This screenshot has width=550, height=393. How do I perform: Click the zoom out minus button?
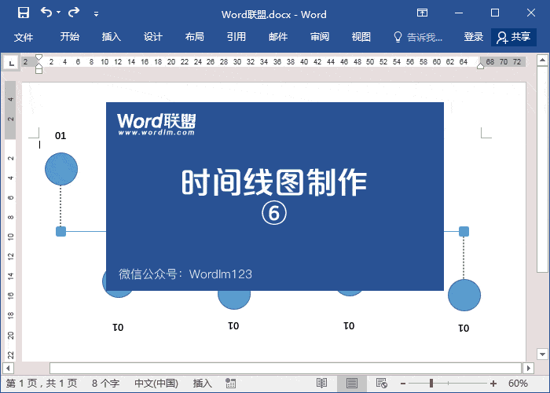[403, 384]
